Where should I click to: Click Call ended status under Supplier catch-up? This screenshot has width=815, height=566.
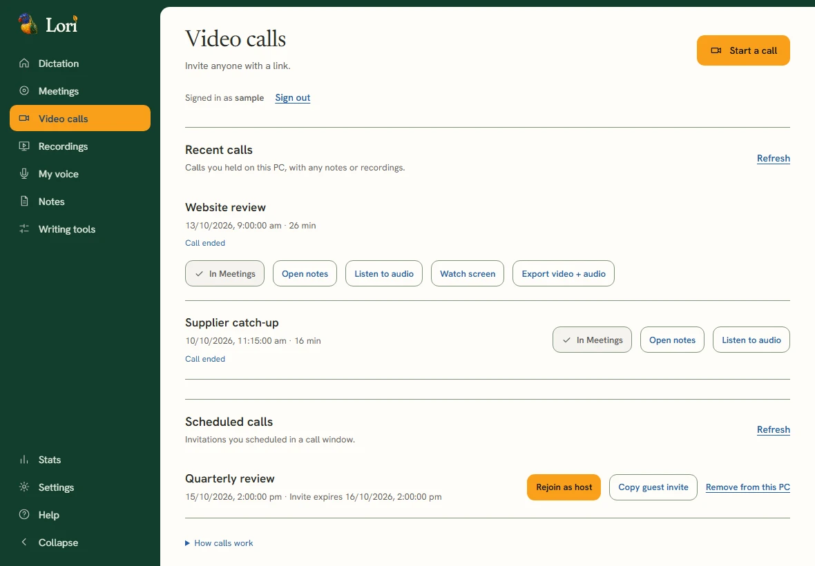pos(205,359)
